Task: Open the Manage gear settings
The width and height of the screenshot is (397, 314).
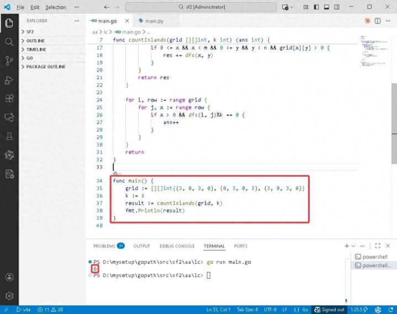Action: click(9, 296)
